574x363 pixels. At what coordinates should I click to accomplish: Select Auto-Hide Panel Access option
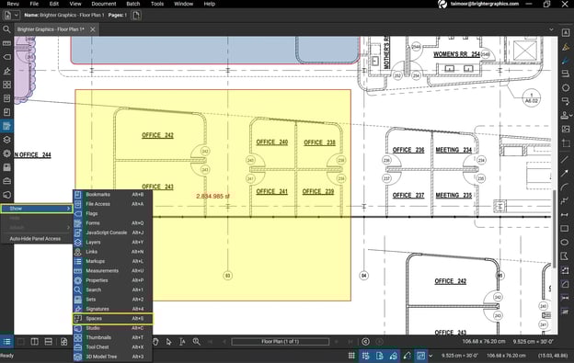pyautogui.click(x=35, y=239)
